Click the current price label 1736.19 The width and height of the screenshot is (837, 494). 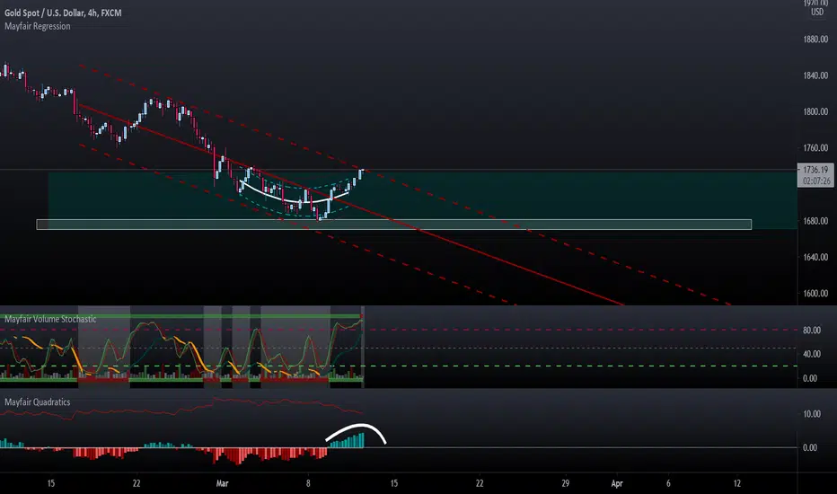(815, 170)
